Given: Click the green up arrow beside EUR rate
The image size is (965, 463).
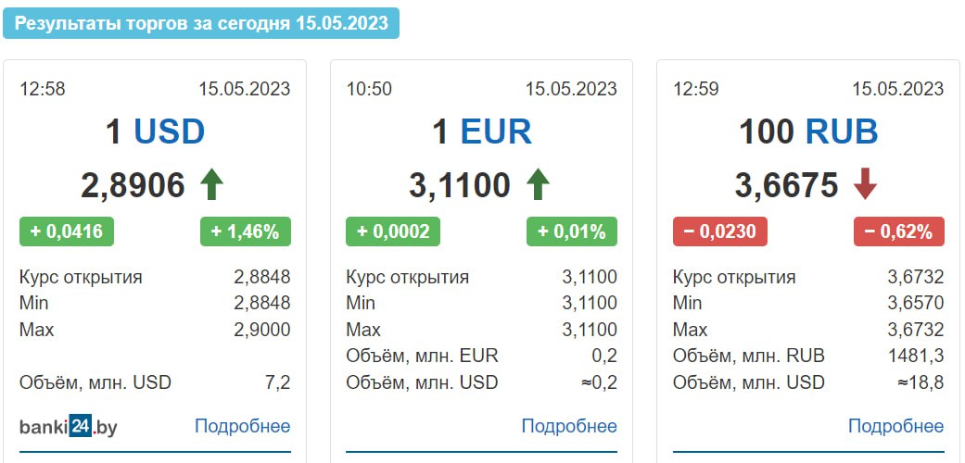Looking at the screenshot, I should point(538,184).
